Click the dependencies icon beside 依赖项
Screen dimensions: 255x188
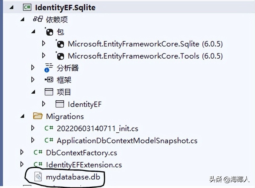point(38,19)
